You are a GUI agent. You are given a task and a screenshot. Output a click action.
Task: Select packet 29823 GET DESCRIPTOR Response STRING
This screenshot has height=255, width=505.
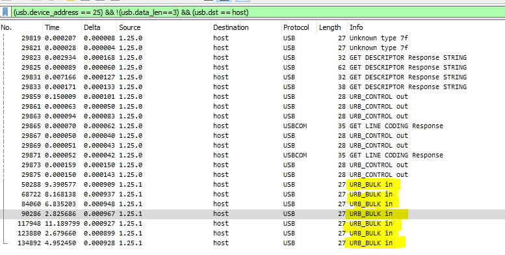pos(252,58)
